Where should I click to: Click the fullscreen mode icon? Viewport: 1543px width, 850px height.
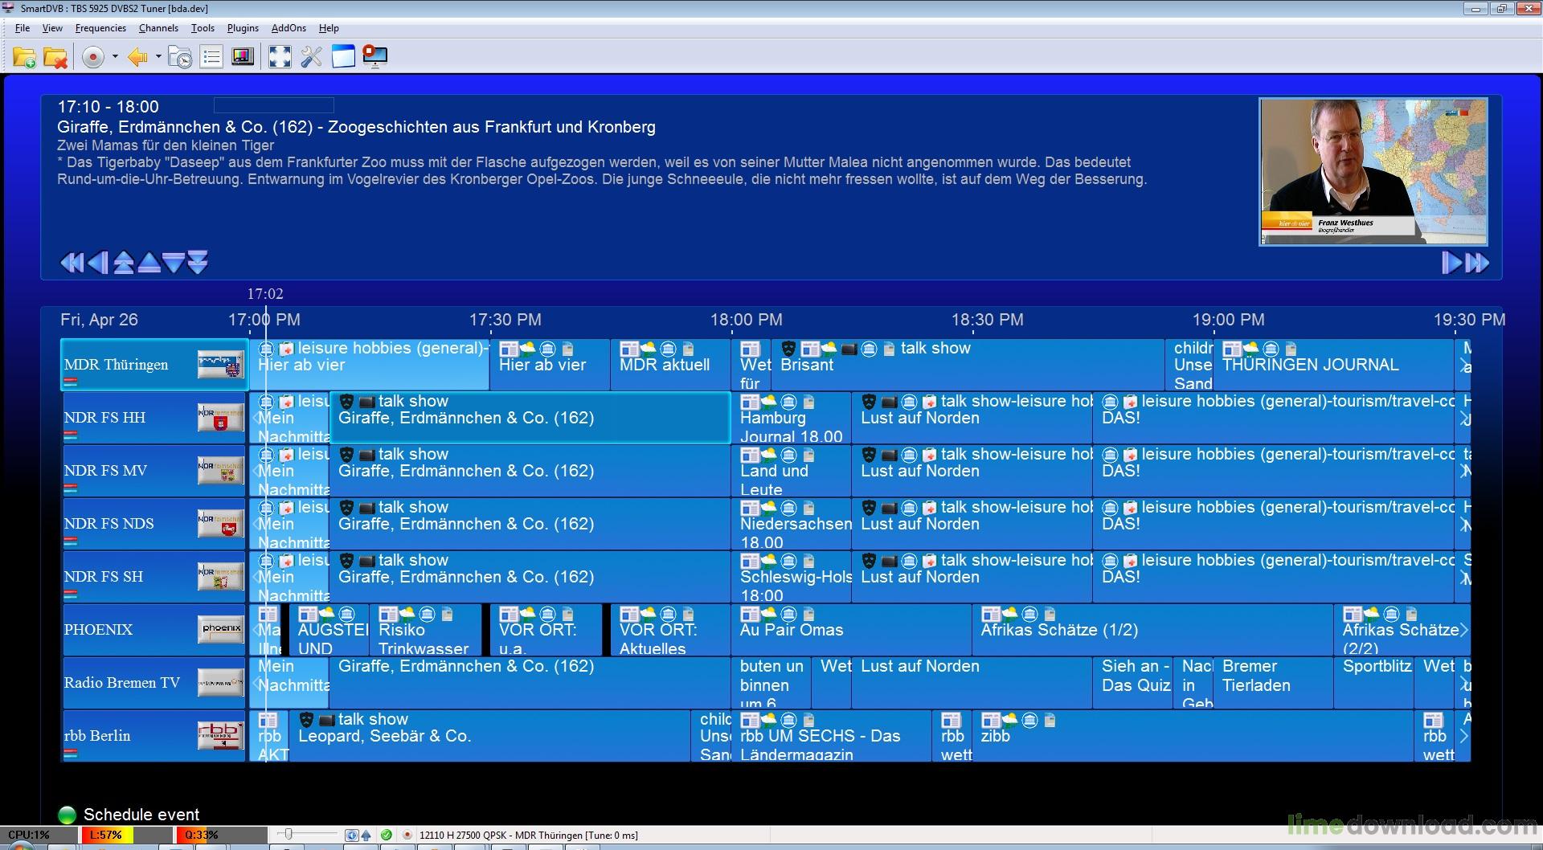click(x=280, y=56)
